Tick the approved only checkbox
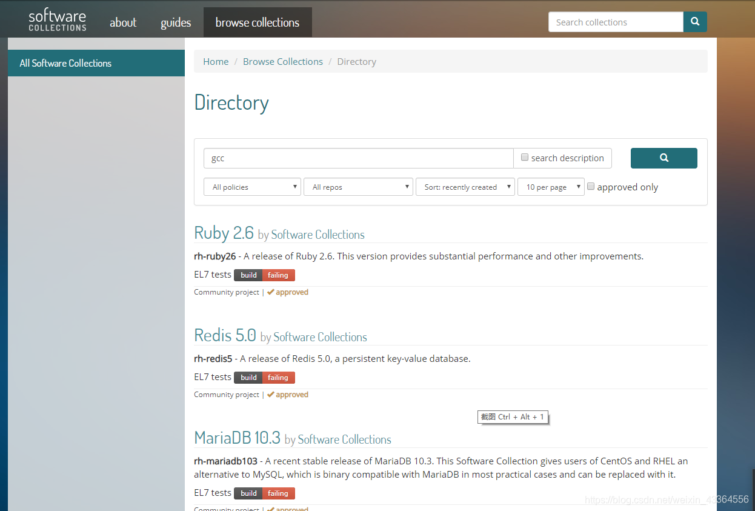This screenshot has height=511, width=755. point(591,187)
